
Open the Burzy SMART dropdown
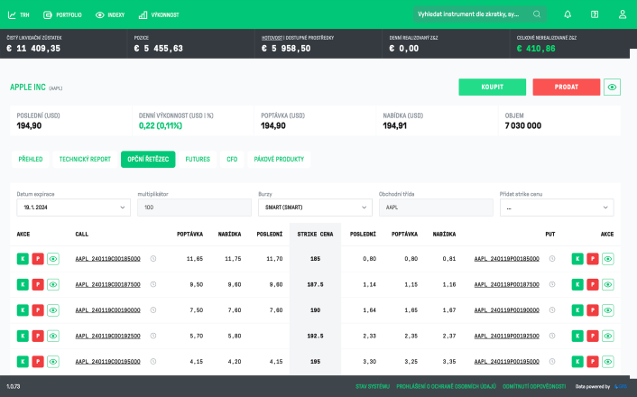point(315,208)
